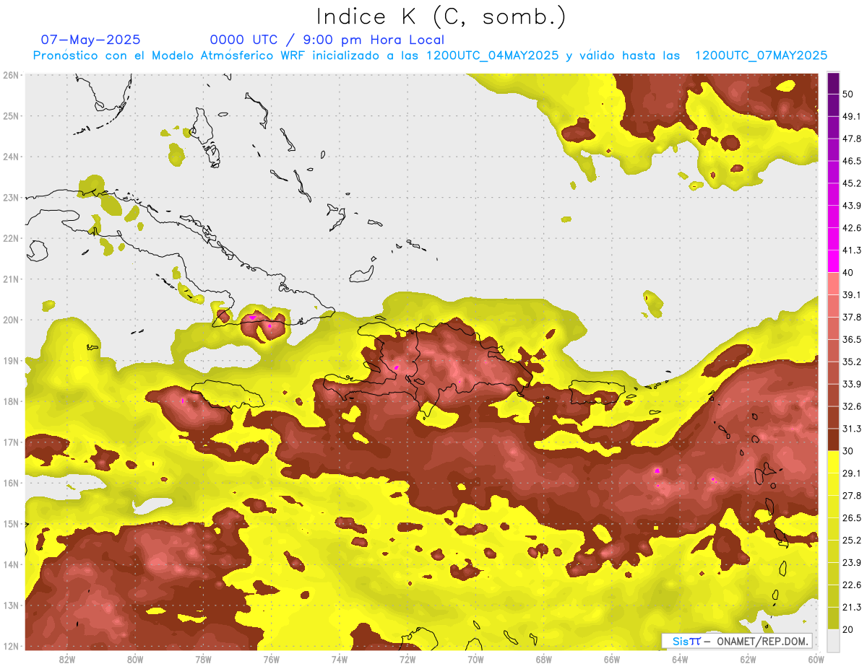Click the '24N' latitude label
Image resolution: width=867 pixels, height=669 pixels.
point(11,157)
